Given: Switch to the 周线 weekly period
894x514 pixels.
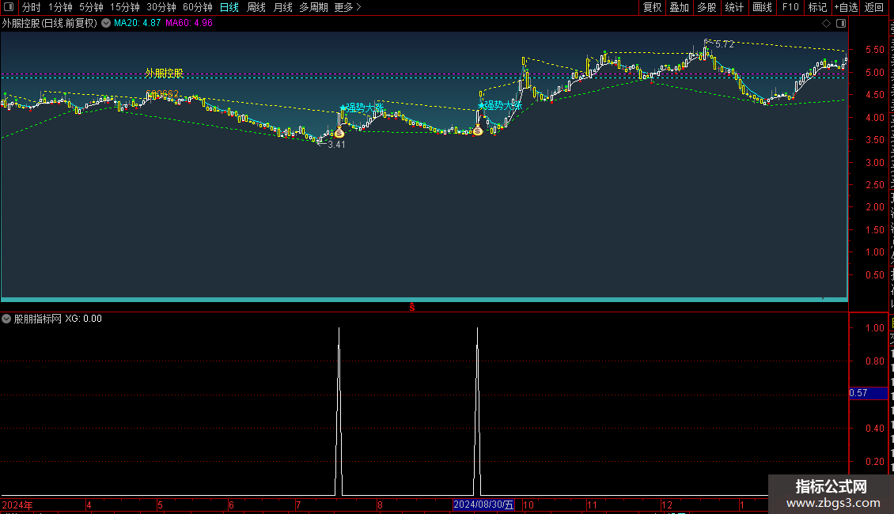Looking at the screenshot, I should 256,7.
